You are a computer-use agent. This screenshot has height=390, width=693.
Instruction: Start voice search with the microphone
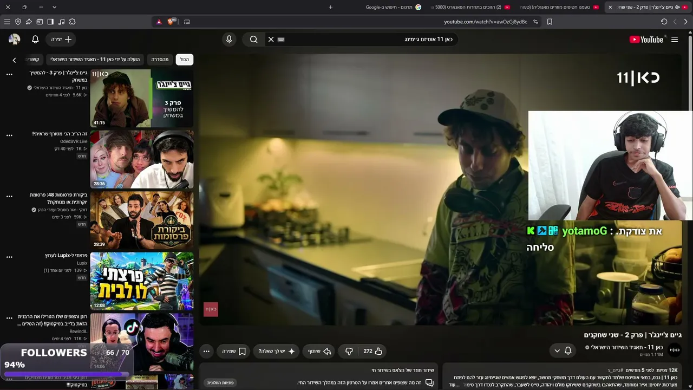229,40
